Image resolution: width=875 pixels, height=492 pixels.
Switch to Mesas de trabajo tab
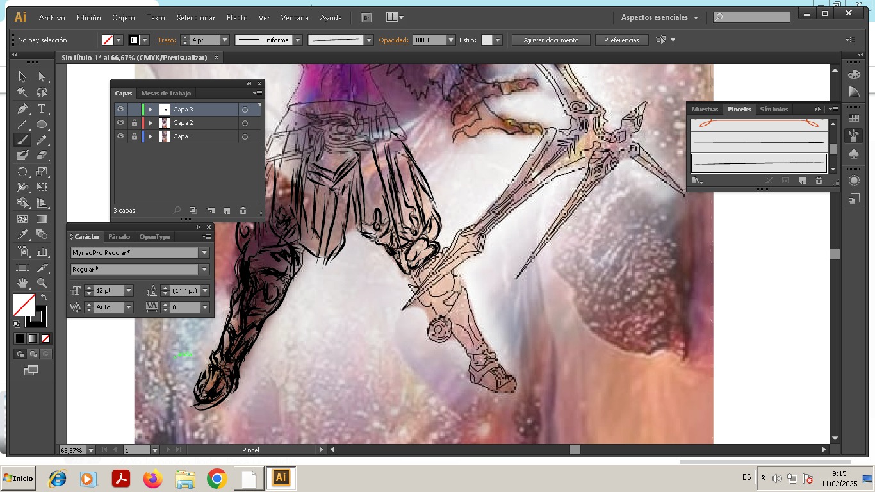166,94
